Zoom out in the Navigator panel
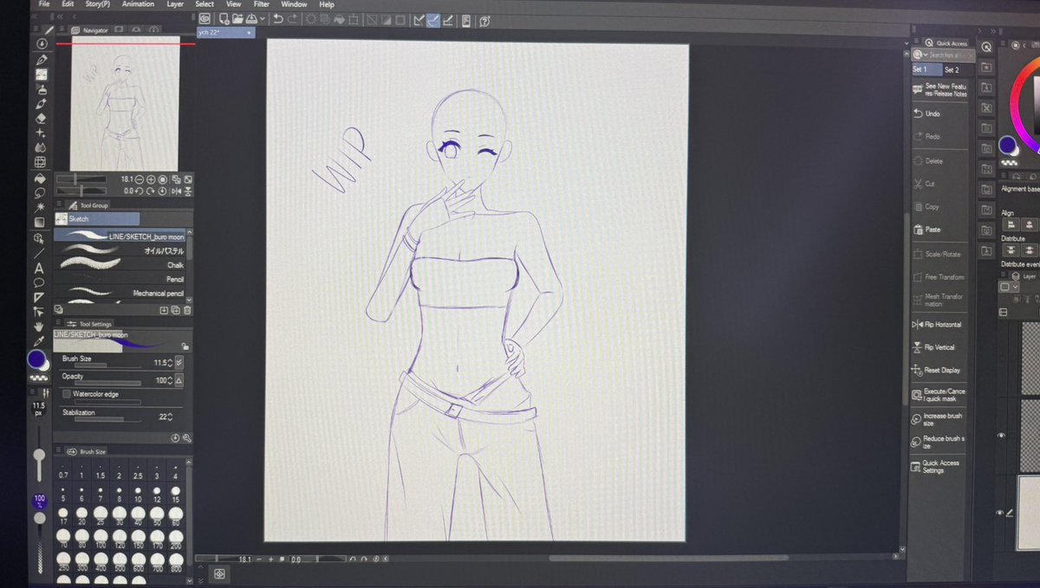Image resolution: width=1040 pixels, height=588 pixels. pos(140,179)
